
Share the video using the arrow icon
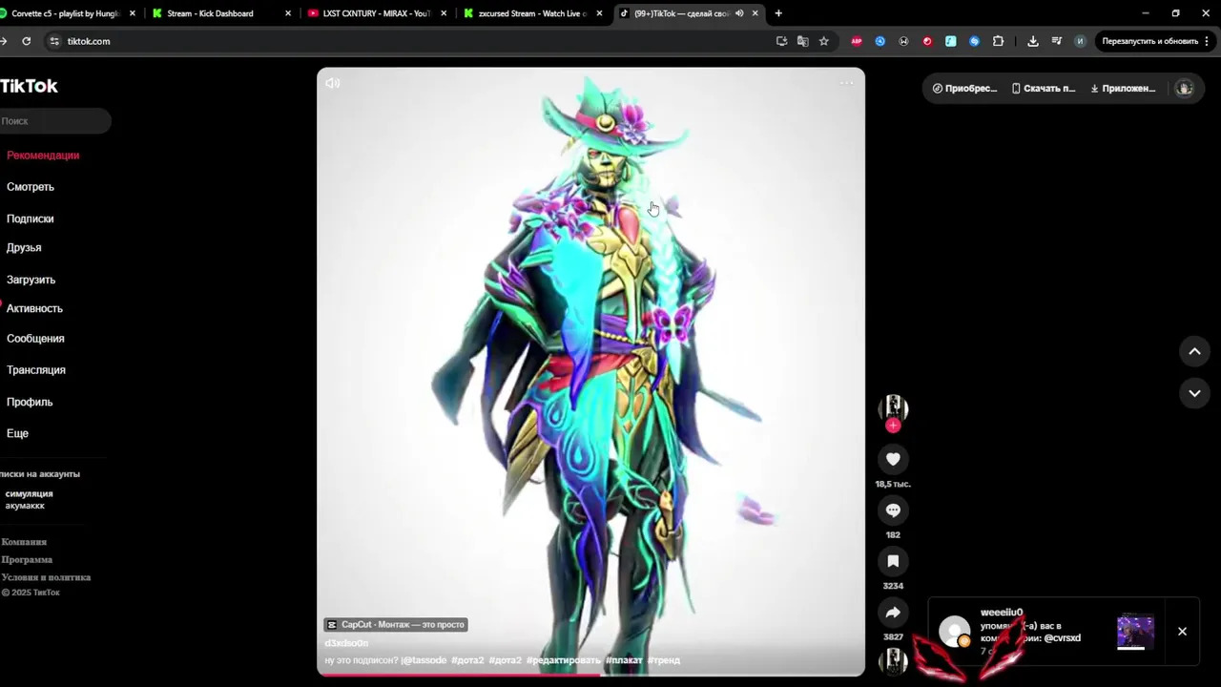coord(893,613)
